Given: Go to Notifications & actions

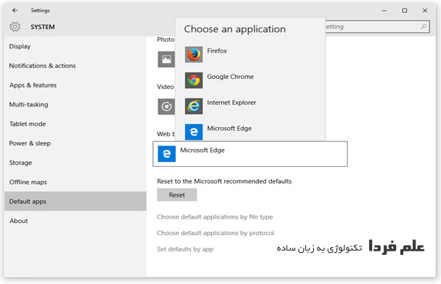Looking at the screenshot, I should [x=42, y=66].
